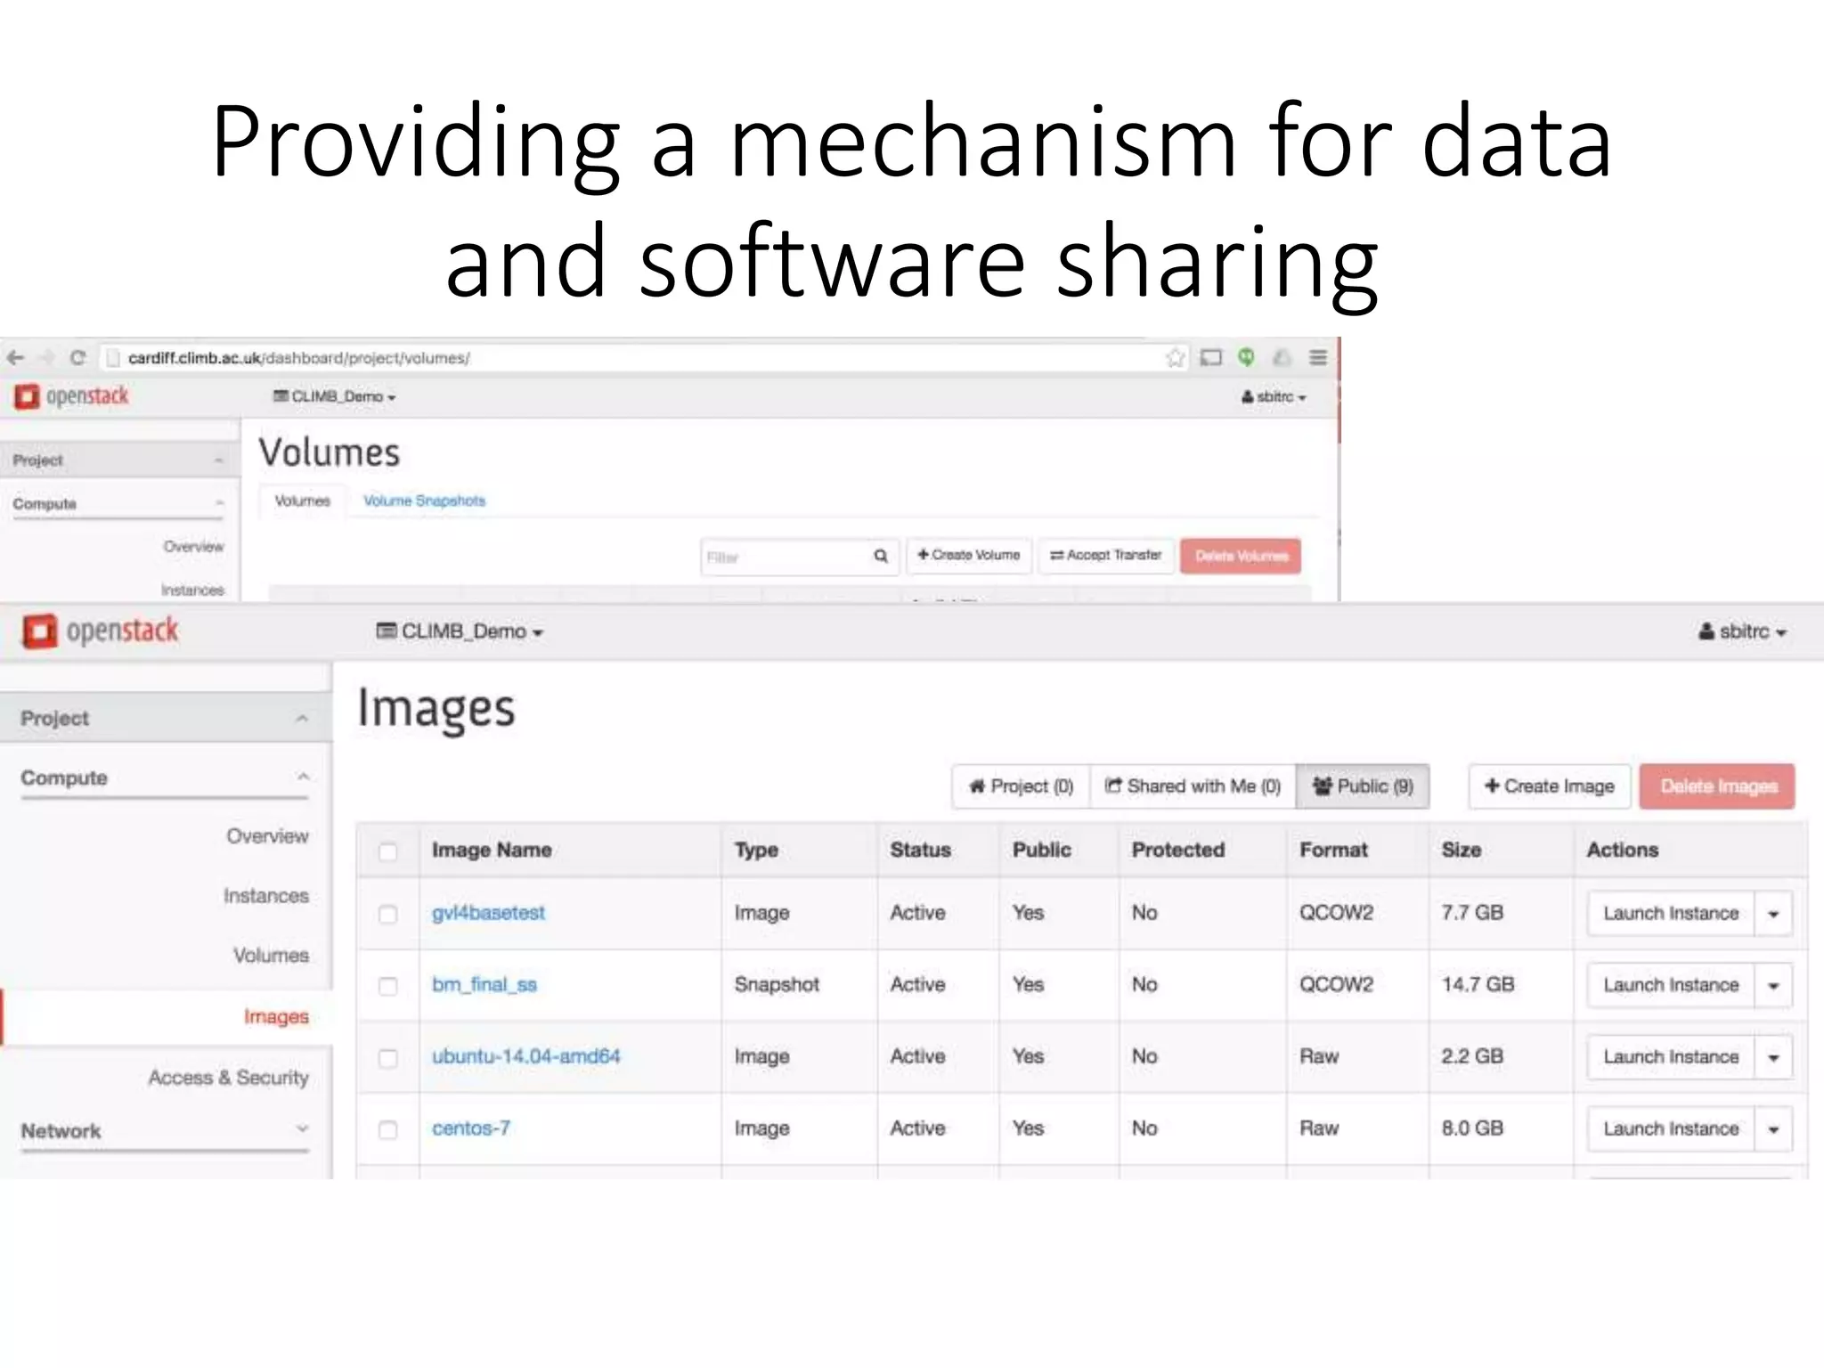Open Instances in Images window sidebar
The image size is (1824, 1368).
(x=266, y=896)
